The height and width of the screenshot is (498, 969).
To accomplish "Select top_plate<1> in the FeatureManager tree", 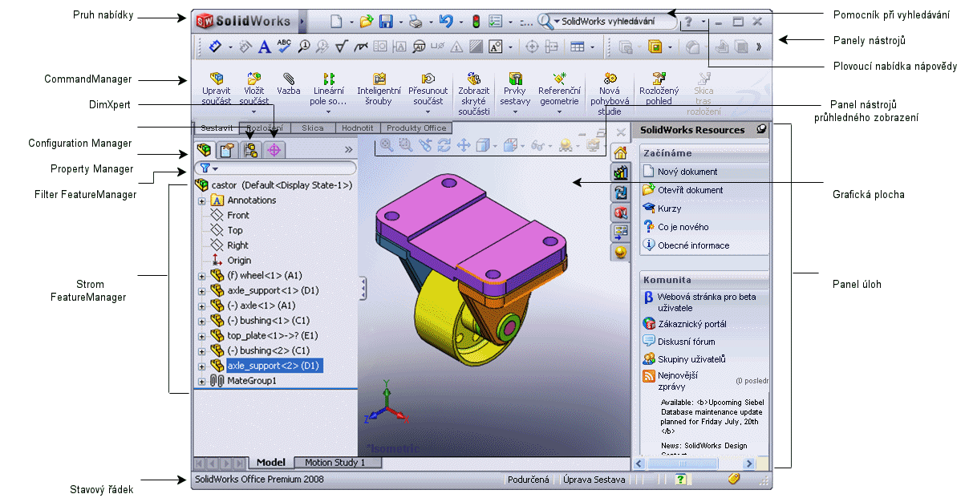I will point(273,336).
